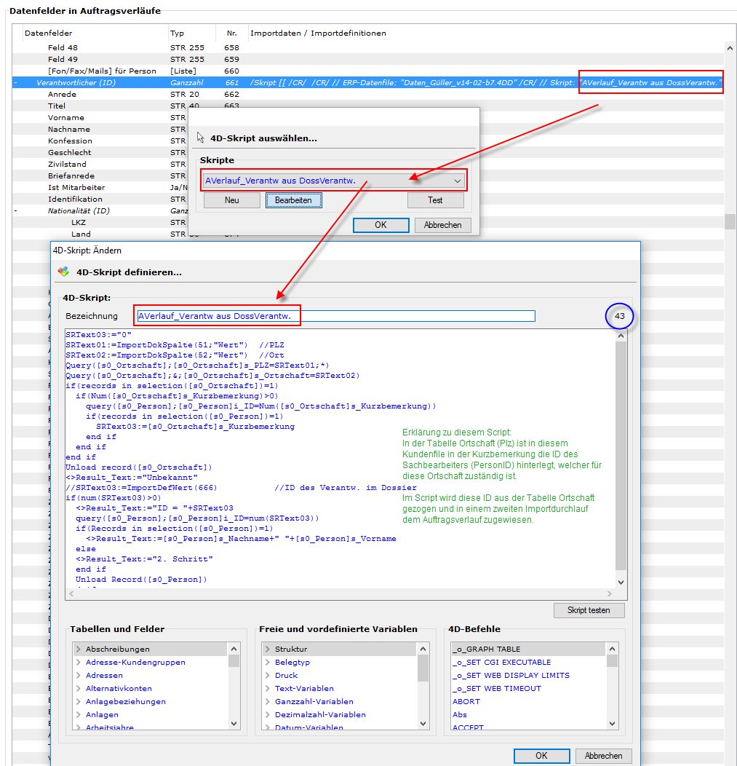The width and height of the screenshot is (737, 766).
Task: Open the Skripte dropdown list
Action: (457, 181)
